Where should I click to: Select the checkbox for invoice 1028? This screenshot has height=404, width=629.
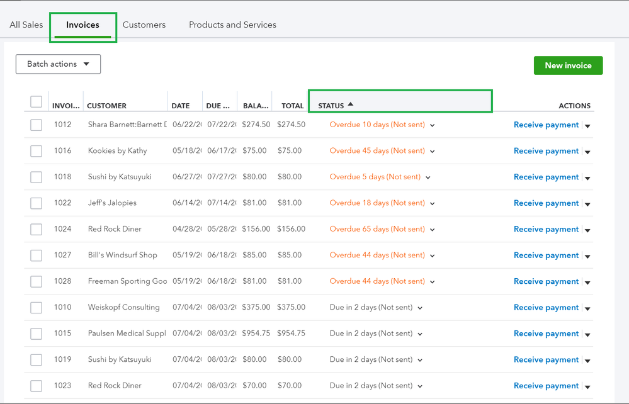[36, 281]
